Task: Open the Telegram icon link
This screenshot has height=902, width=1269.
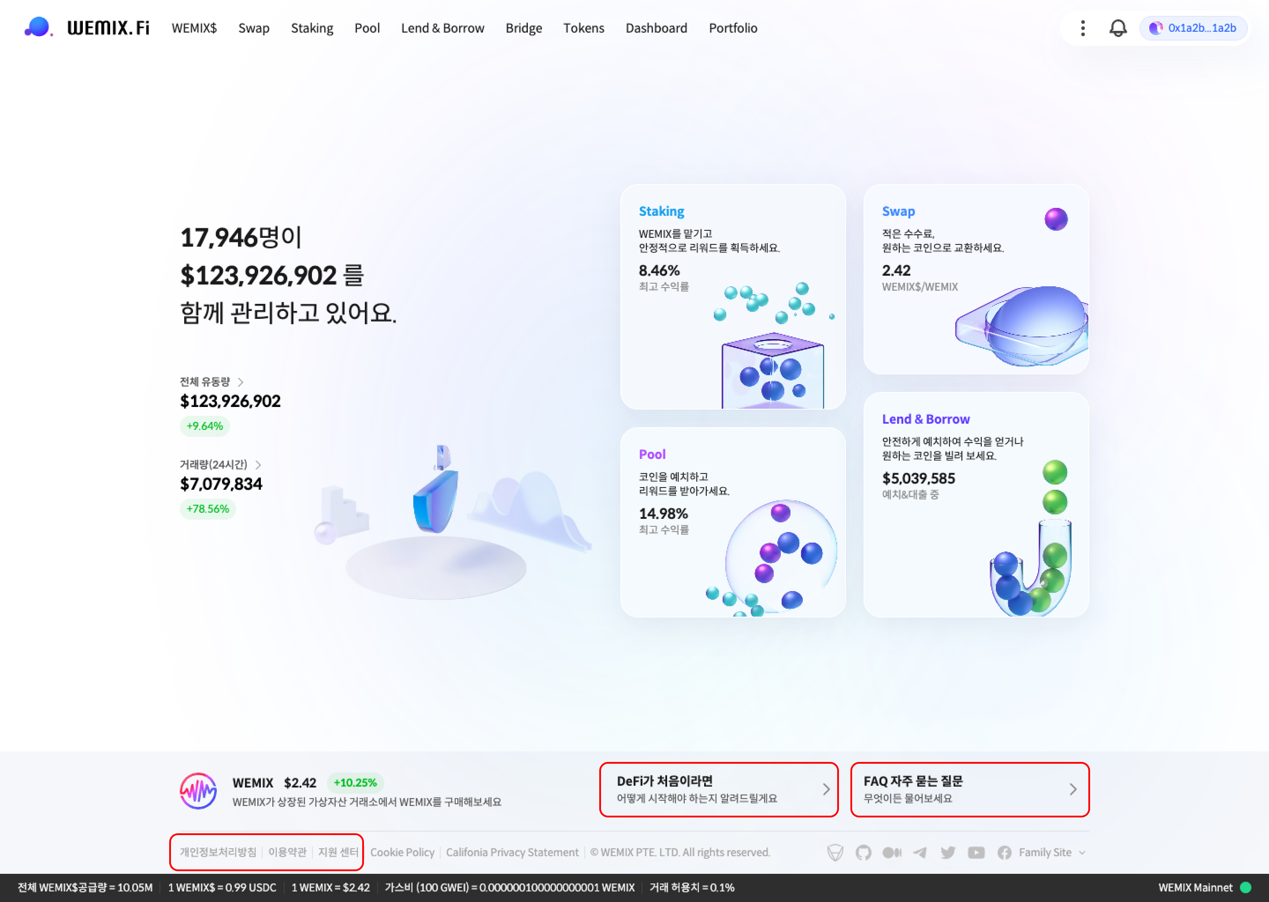Action: (x=920, y=853)
